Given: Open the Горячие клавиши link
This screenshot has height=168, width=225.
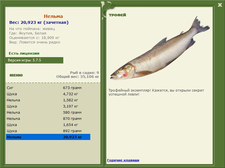Looking at the screenshot, I should click(123, 160).
